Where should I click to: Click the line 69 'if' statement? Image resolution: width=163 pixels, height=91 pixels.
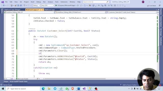coord(40,53)
